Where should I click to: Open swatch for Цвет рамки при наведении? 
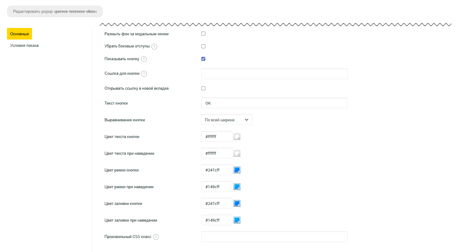click(x=237, y=187)
